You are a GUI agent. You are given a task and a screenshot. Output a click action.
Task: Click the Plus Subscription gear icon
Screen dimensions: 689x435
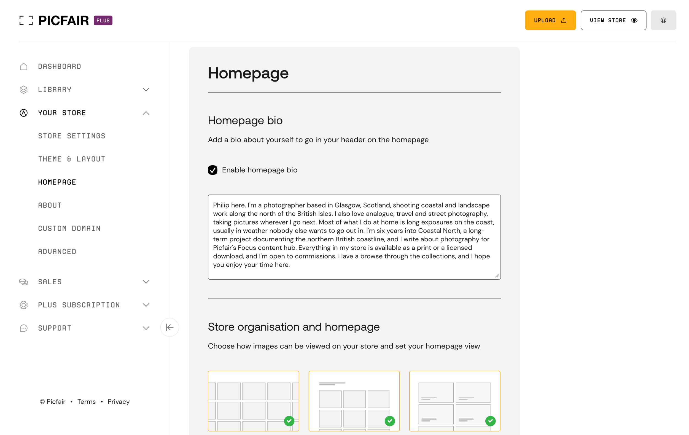(24, 305)
